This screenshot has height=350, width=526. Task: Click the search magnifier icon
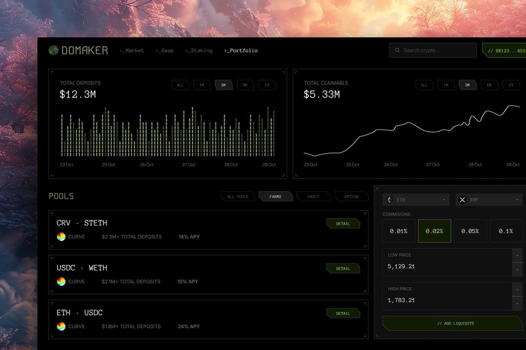pyautogui.click(x=398, y=50)
